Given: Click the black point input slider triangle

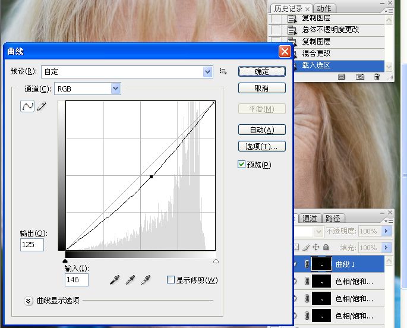Looking at the screenshot, I should pyautogui.click(x=65, y=261).
